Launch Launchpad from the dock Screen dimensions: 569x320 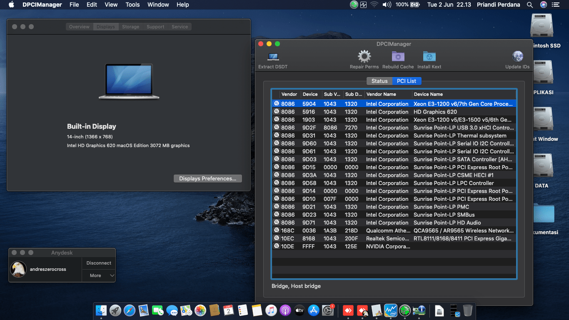click(115, 310)
